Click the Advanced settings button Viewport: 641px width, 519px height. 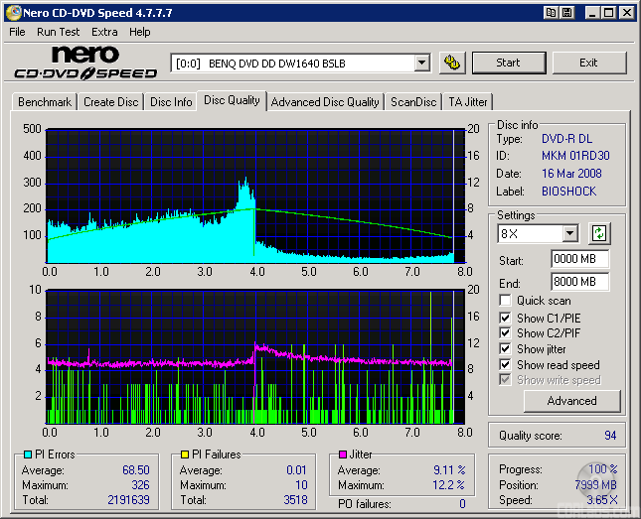pos(571,401)
